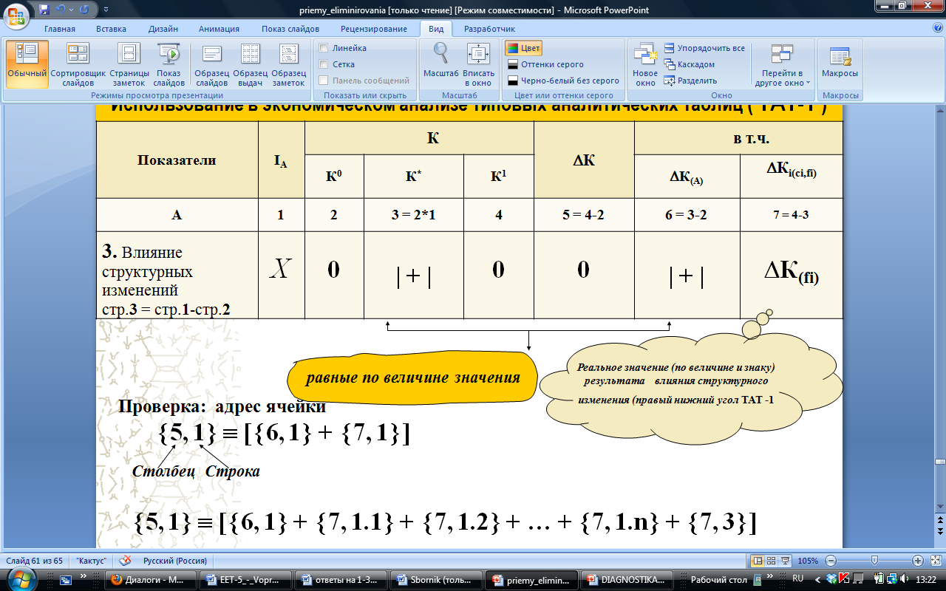Select Цвет color mode
This screenshot has height=591, width=946.
[523, 48]
